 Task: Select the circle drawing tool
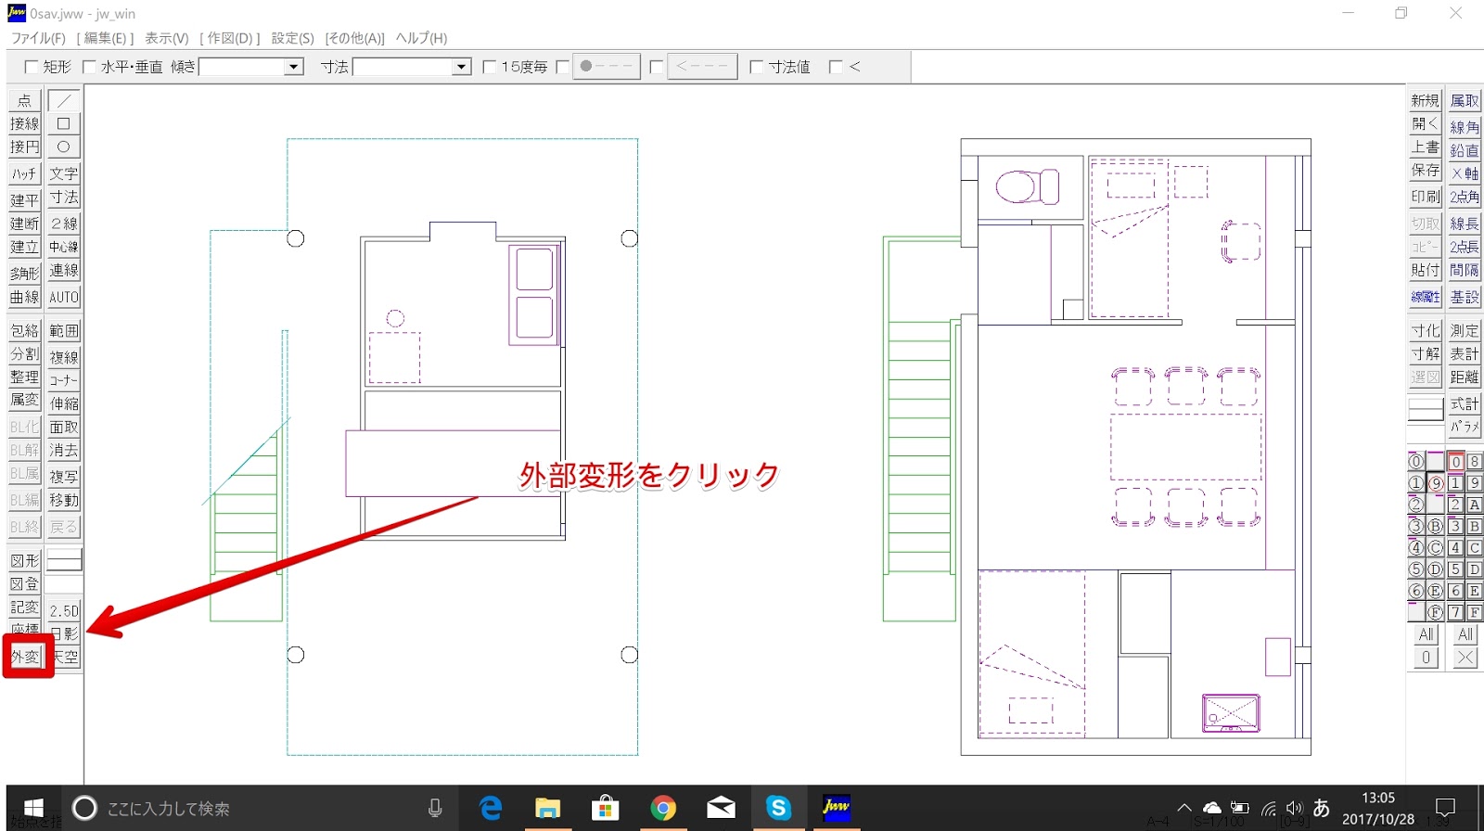click(64, 147)
